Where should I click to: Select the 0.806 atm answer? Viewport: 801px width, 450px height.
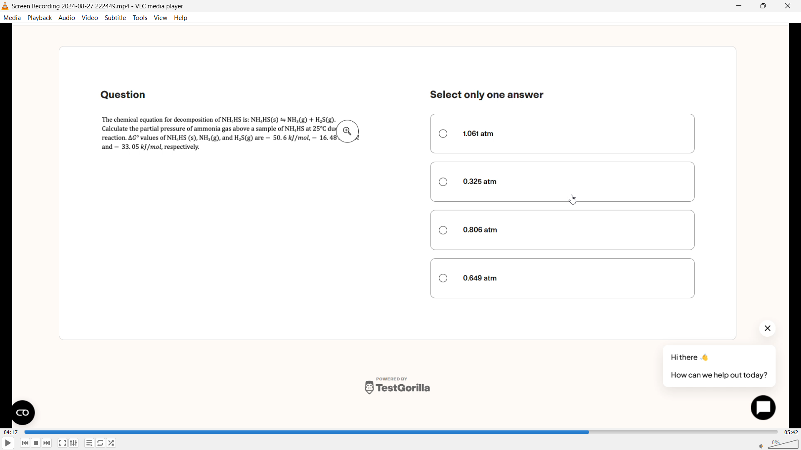coord(562,230)
